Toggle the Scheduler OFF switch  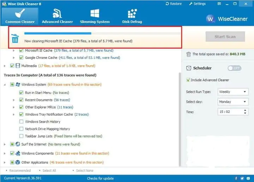[x=234, y=68]
